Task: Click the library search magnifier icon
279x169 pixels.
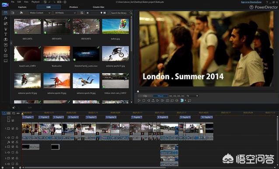Action: (131, 13)
